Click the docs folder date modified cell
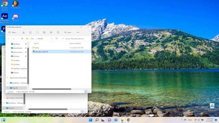The image size is (219, 123). coord(77,48)
